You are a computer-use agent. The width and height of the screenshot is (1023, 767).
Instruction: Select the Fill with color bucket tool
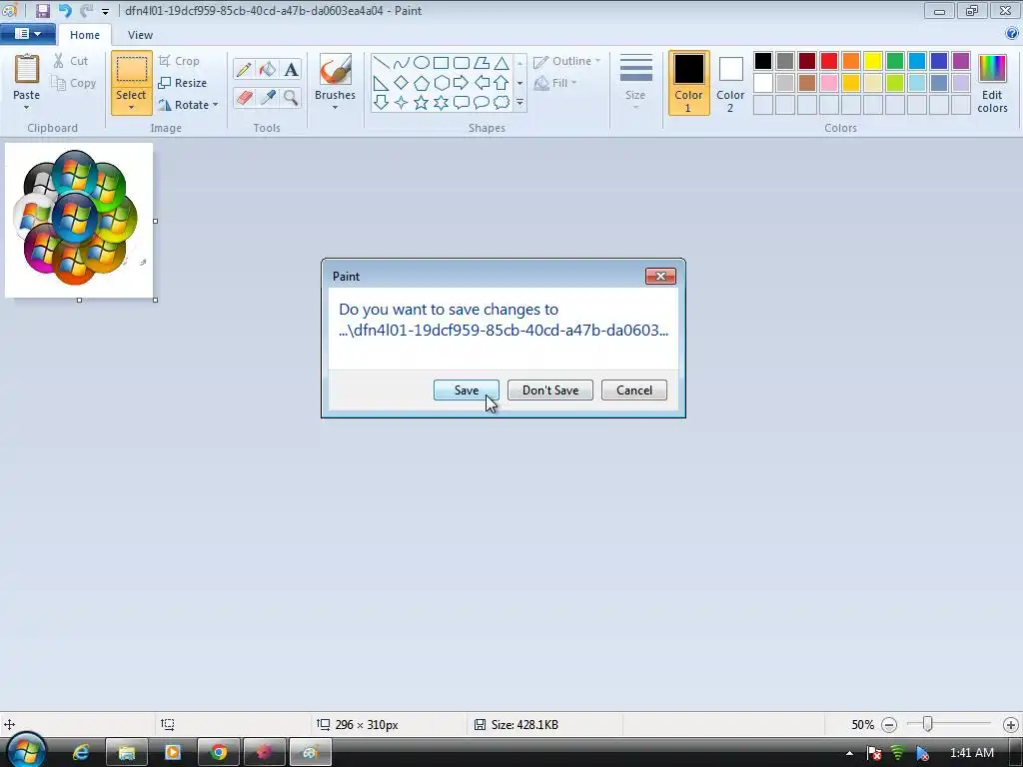[x=268, y=69]
